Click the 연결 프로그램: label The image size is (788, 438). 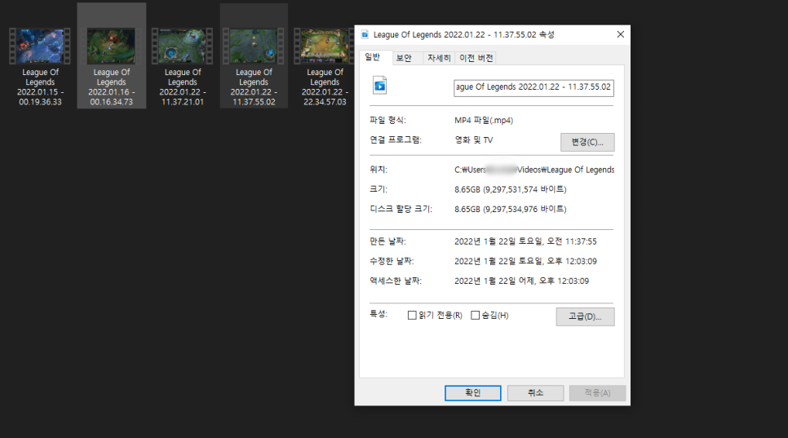[x=396, y=139]
